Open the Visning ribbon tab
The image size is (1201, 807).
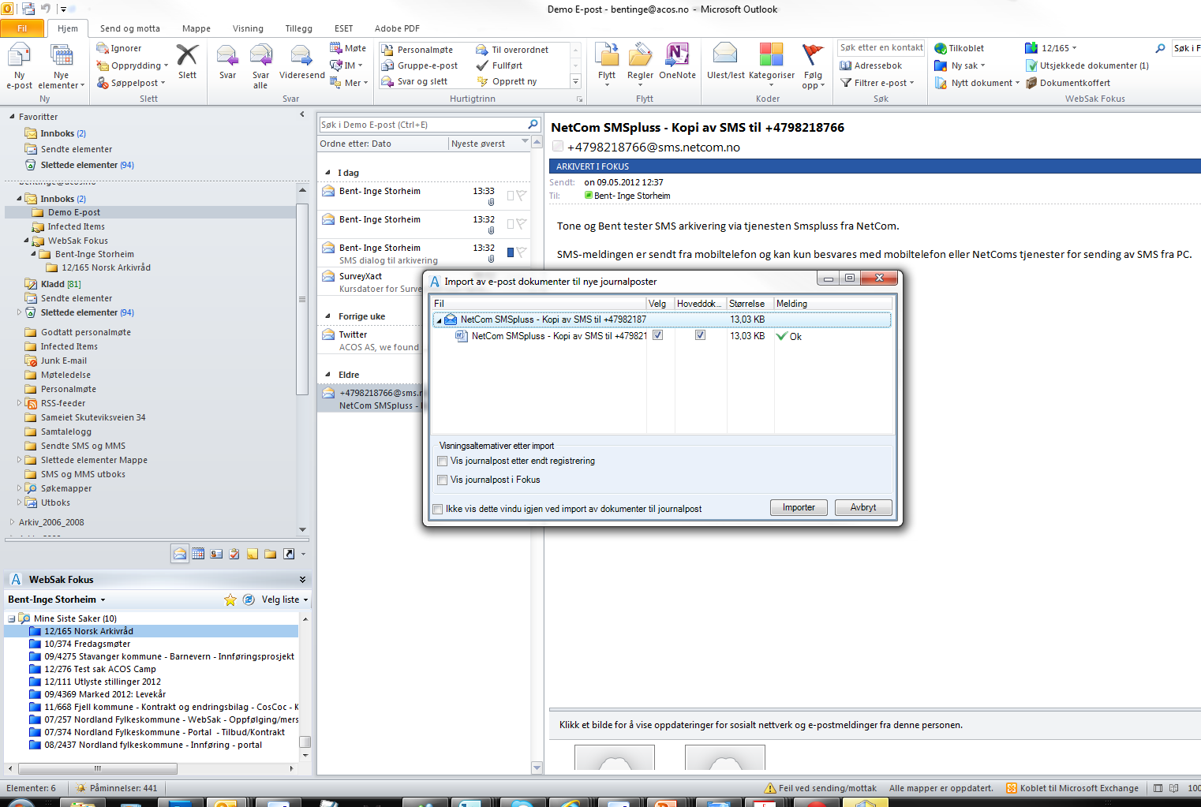click(x=248, y=28)
